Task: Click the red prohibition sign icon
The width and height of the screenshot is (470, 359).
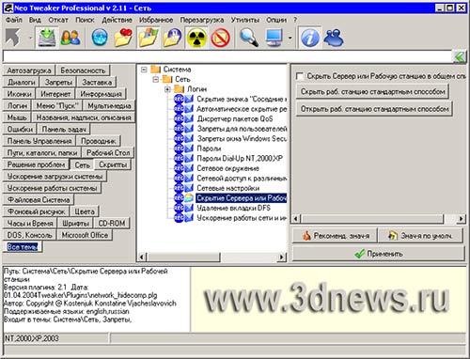Action: pyautogui.click(x=220, y=38)
